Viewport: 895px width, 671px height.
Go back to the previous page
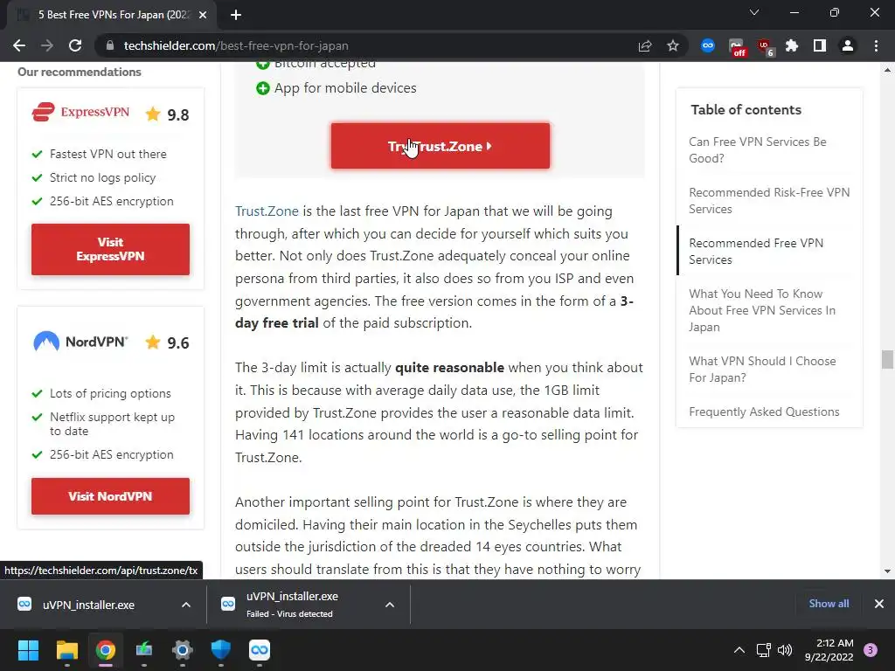[19, 45]
